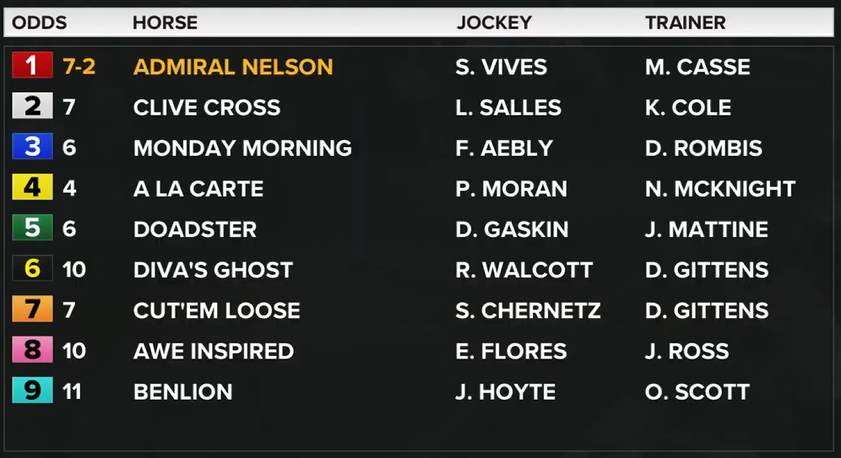Click the TRAINER column header
The height and width of the screenshot is (458, 841).
[x=685, y=23]
